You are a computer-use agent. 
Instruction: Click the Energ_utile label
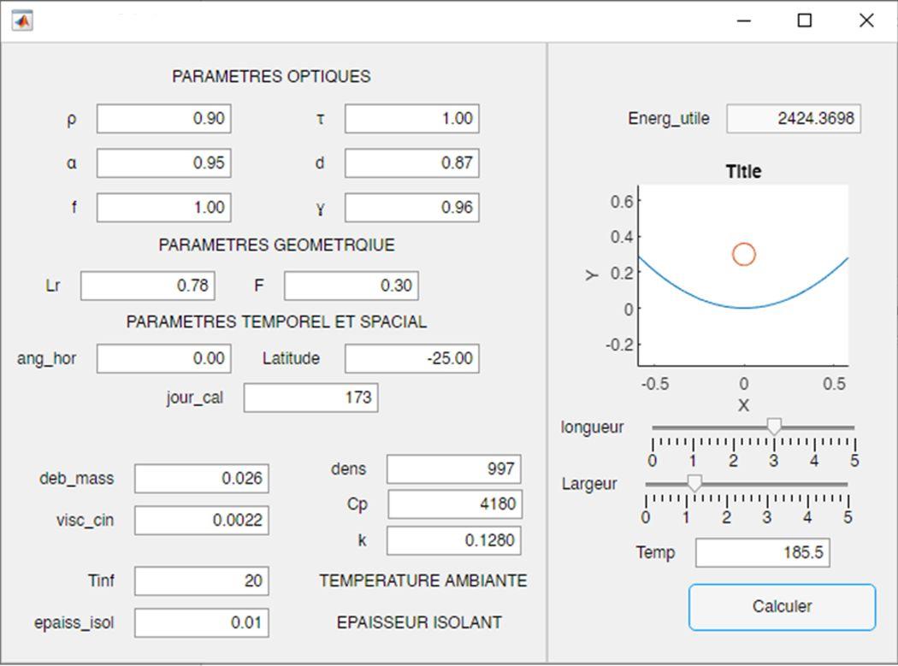click(x=668, y=119)
